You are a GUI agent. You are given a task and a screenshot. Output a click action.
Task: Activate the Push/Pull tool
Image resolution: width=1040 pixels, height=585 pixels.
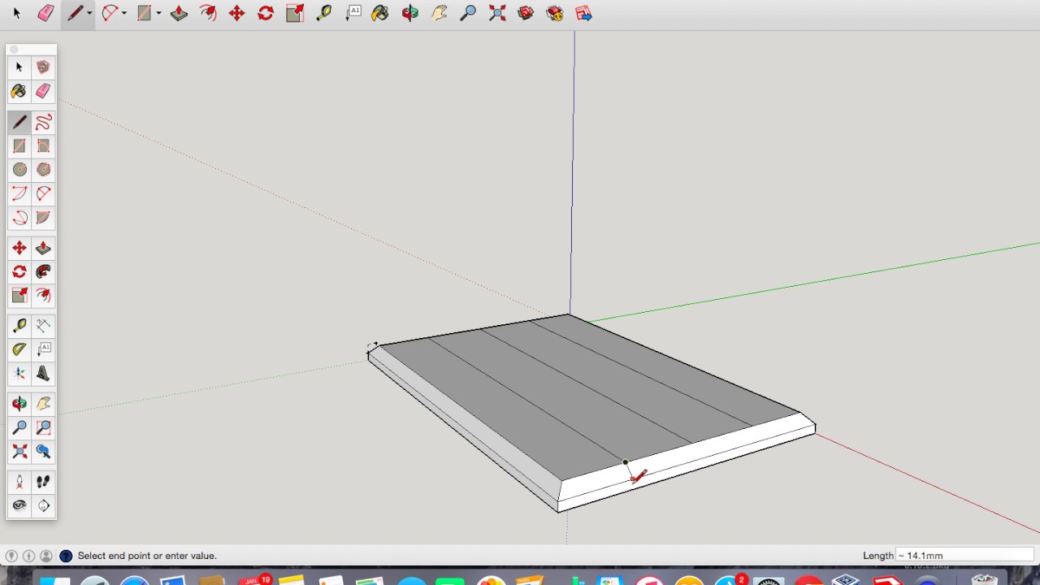(x=179, y=13)
